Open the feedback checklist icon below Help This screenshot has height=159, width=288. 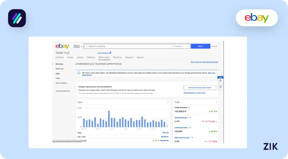pyautogui.click(x=220, y=87)
